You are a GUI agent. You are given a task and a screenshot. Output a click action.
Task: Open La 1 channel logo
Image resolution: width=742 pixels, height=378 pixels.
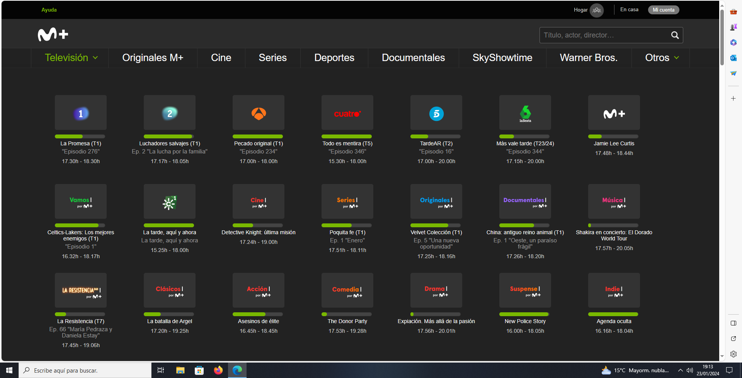click(81, 112)
